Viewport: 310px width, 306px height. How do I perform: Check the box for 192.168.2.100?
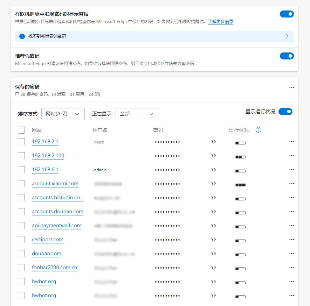click(21, 156)
